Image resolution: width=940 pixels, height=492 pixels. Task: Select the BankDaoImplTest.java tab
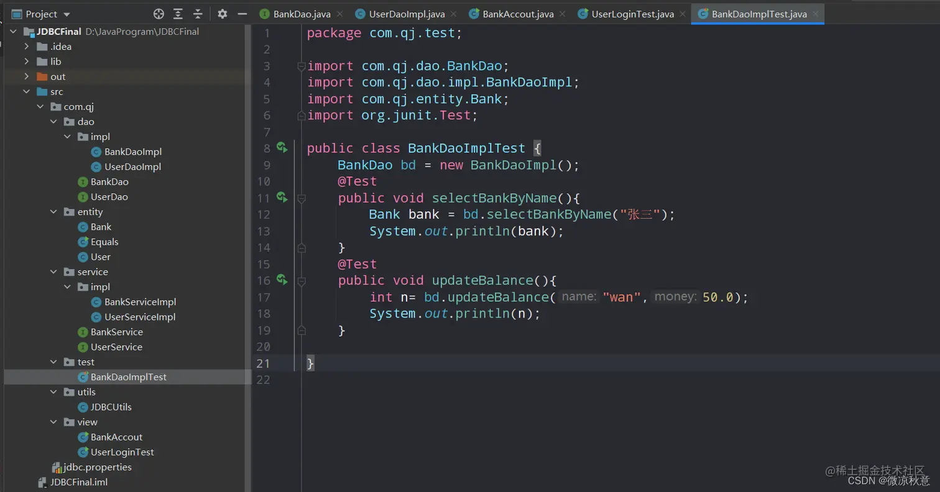(759, 14)
